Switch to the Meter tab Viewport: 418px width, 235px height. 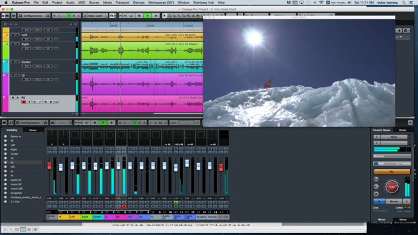402,130
